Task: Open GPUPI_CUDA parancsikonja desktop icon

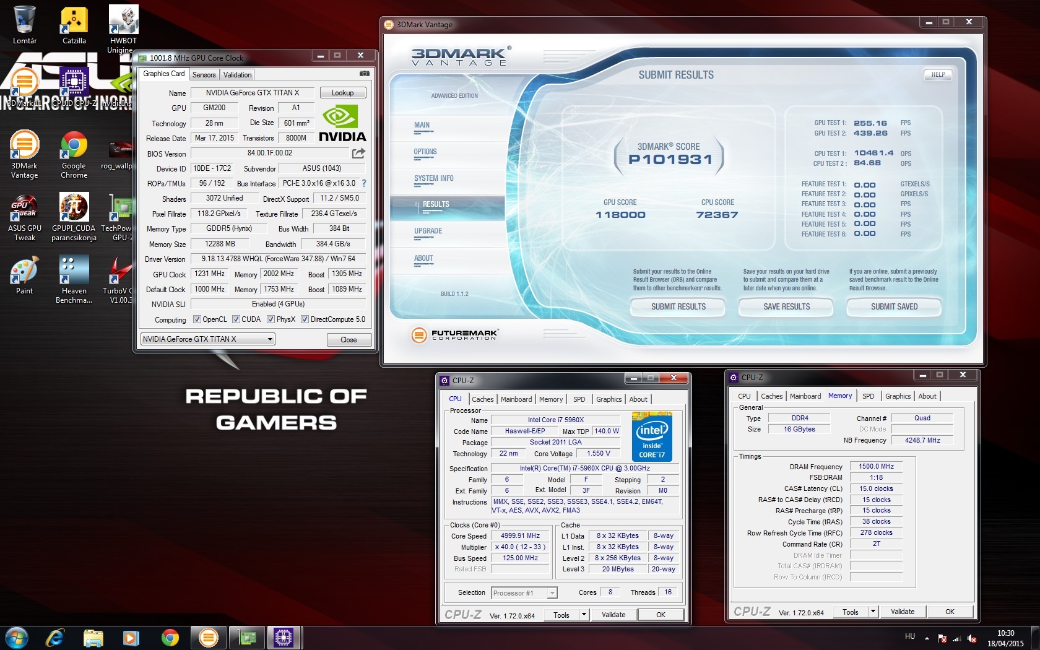Action: tap(74, 217)
